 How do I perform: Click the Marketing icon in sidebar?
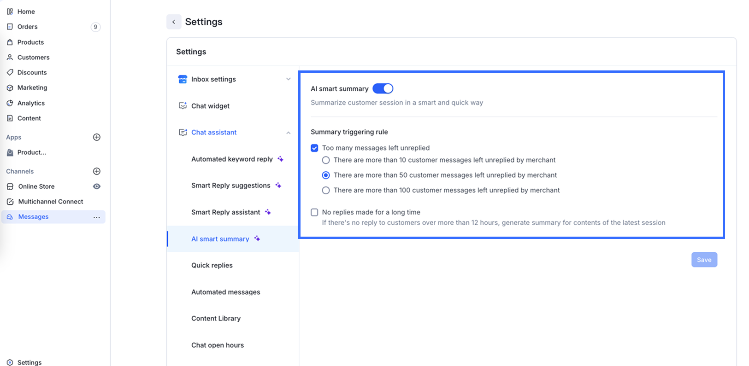[x=10, y=87]
